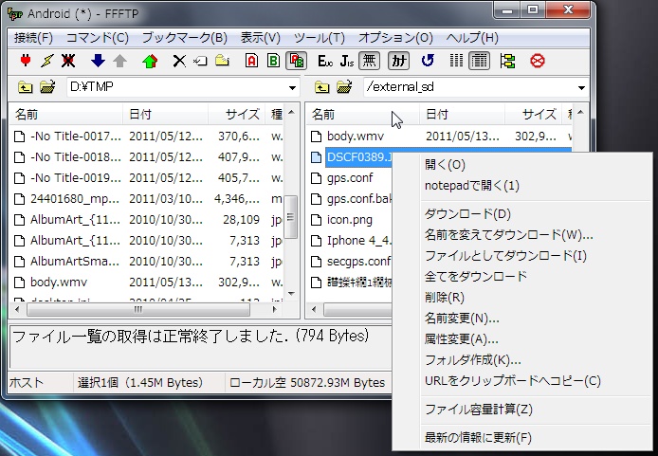The width and height of the screenshot is (658, 456).
Task: Choose 削除(R) in context menu
Action: (521, 297)
